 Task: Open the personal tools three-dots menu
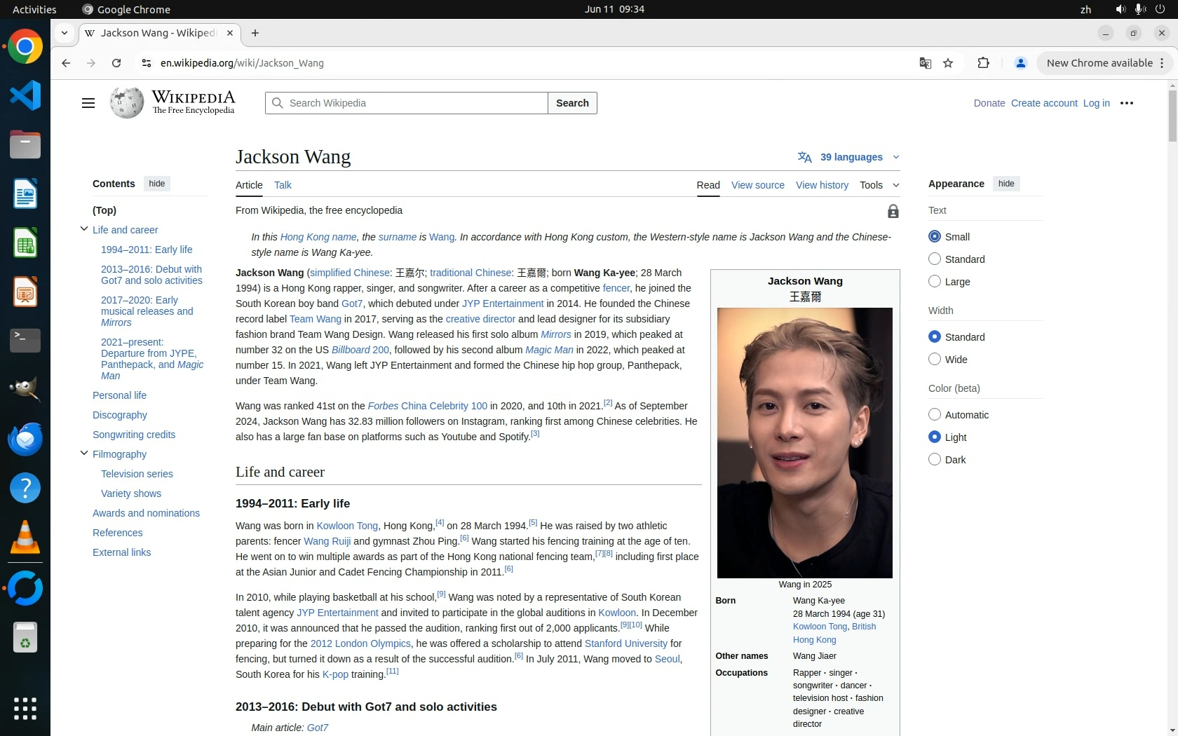[x=1126, y=103]
